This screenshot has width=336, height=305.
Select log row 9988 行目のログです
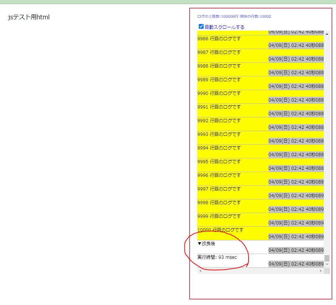(260, 69)
